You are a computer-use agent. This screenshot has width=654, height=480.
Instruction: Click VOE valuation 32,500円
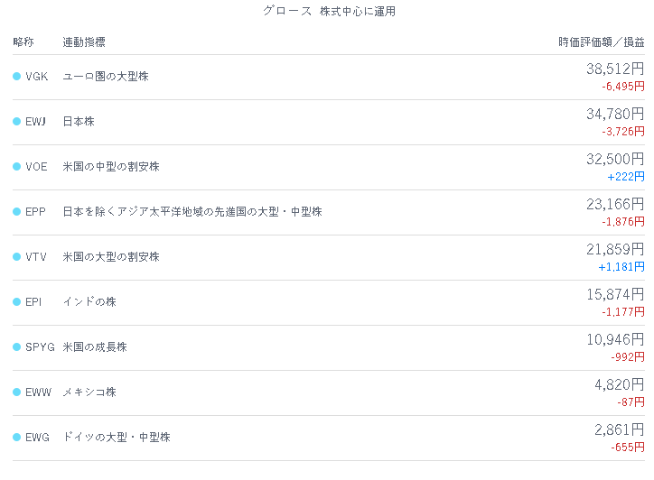615,159
